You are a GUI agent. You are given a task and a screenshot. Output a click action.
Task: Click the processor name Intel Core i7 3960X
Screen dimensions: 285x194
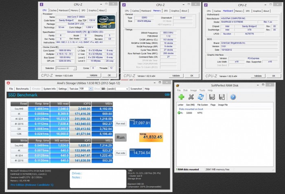coord(76,17)
